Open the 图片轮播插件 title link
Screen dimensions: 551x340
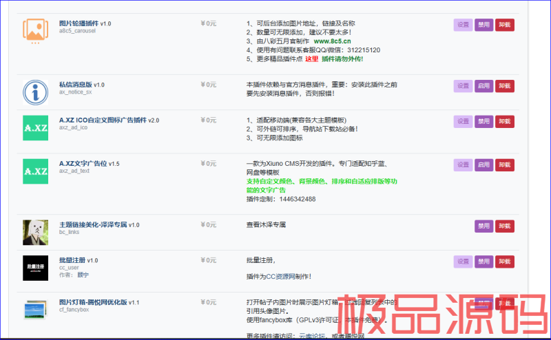pos(79,23)
